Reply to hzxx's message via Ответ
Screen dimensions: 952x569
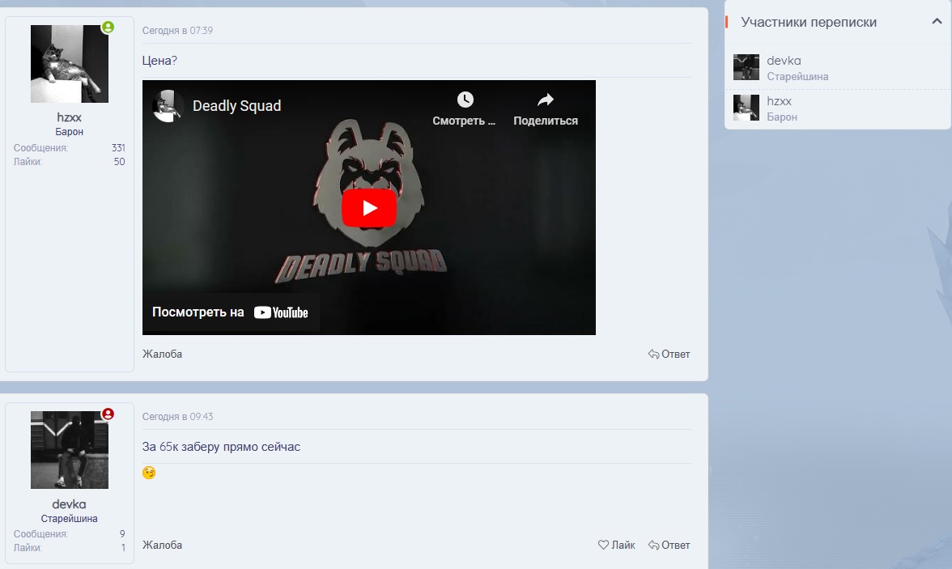click(x=669, y=355)
